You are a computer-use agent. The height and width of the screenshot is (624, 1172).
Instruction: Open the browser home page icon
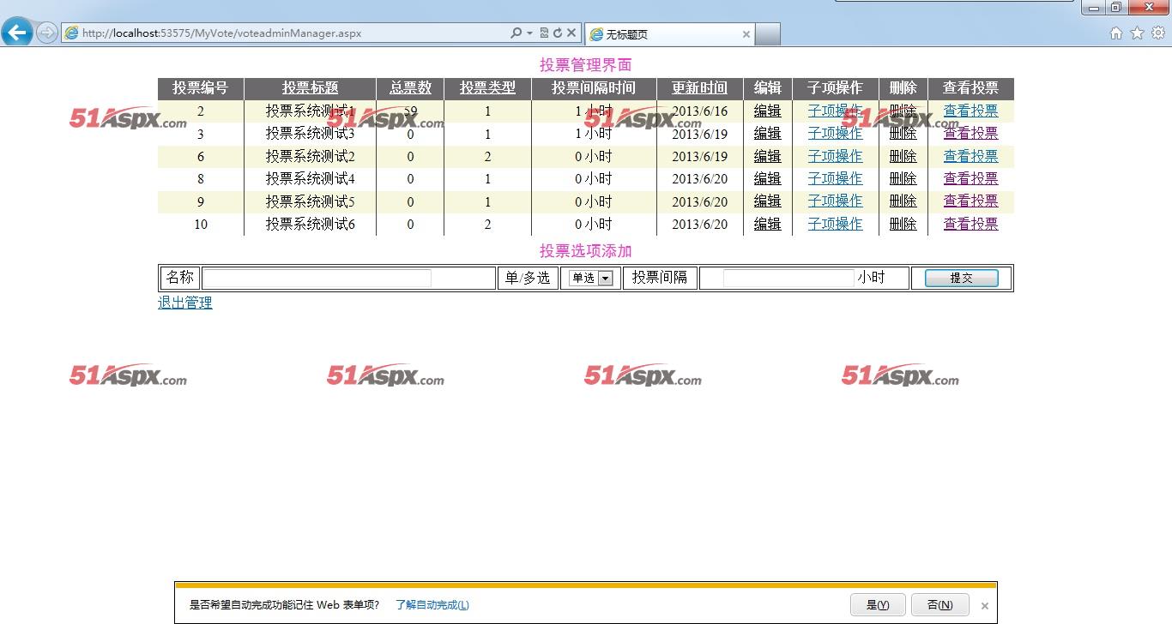pos(1115,33)
